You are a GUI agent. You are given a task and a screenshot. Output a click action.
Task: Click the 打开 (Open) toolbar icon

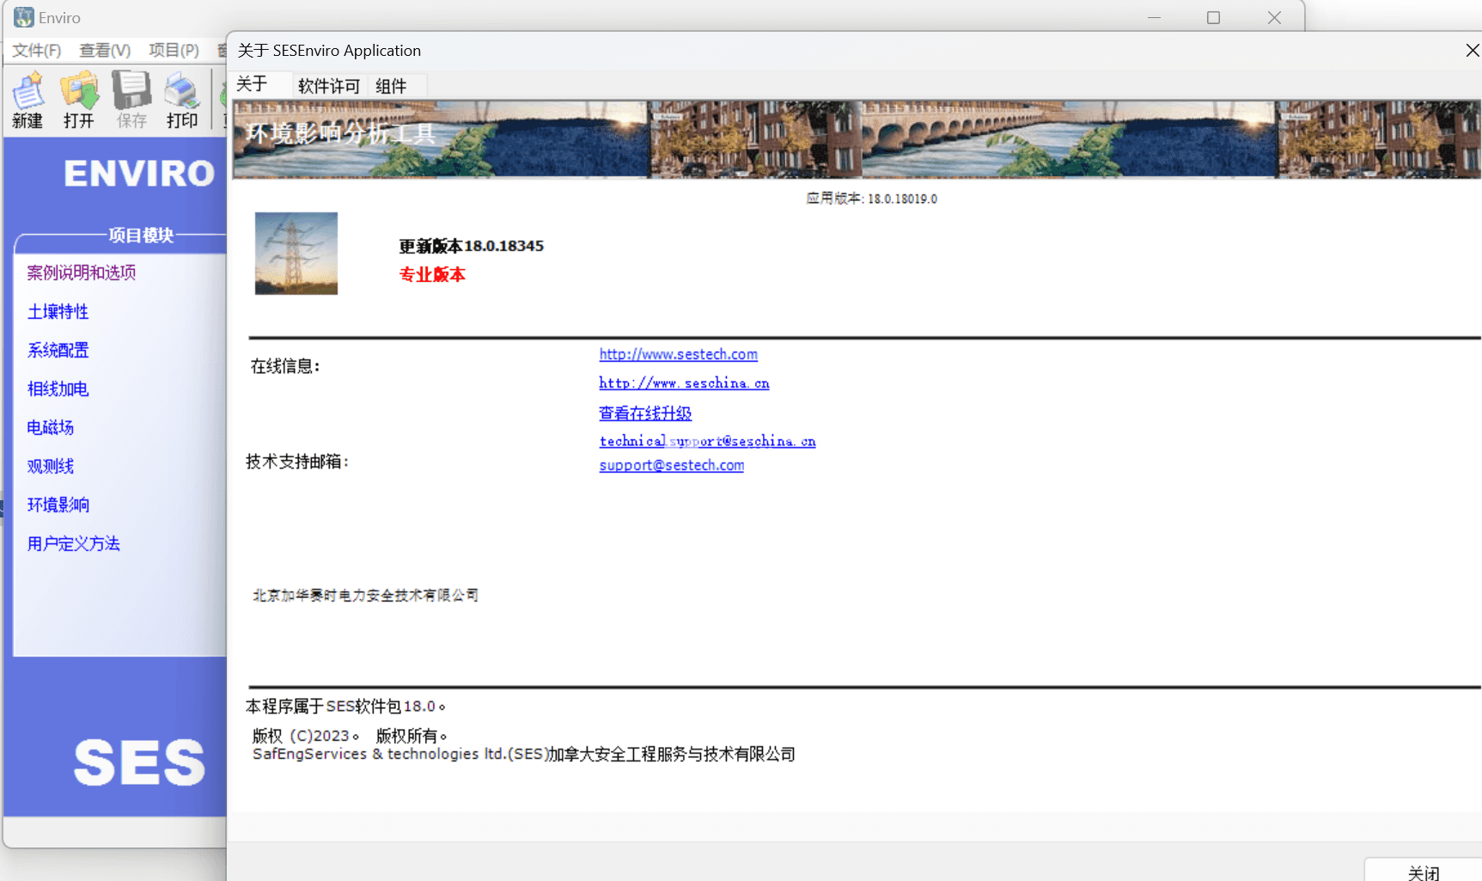tap(79, 100)
